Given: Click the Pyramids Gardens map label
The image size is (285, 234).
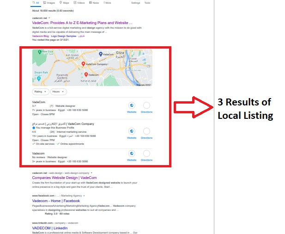Looking at the screenshot, I should [x=62, y=78].
